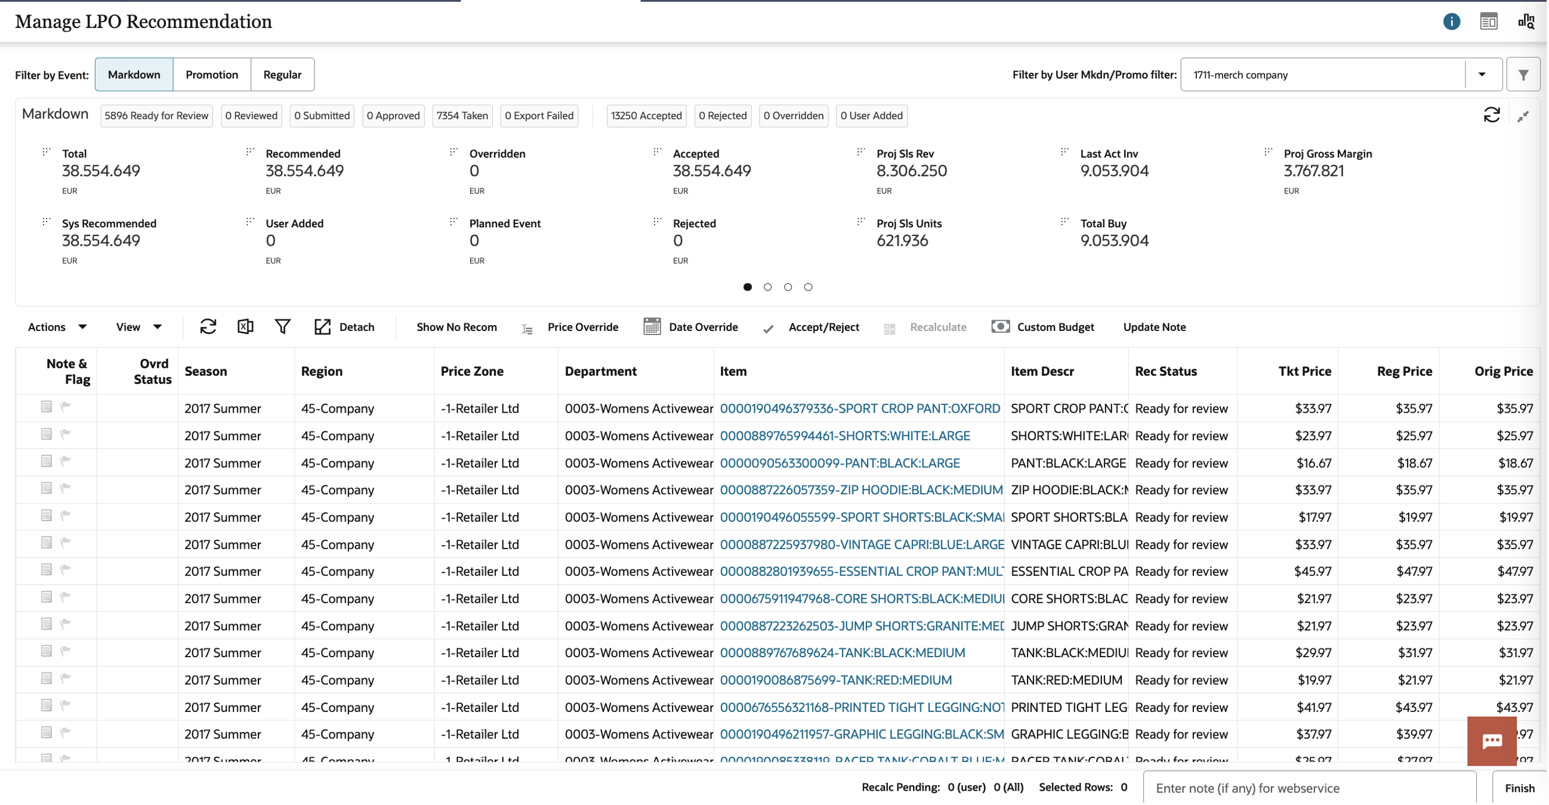The height and width of the screenshot is (805, 1549).
Task: Open the SPORT CROP PANT:OXFORD item link
Action: pyautogui.click(x=860, y=409)
